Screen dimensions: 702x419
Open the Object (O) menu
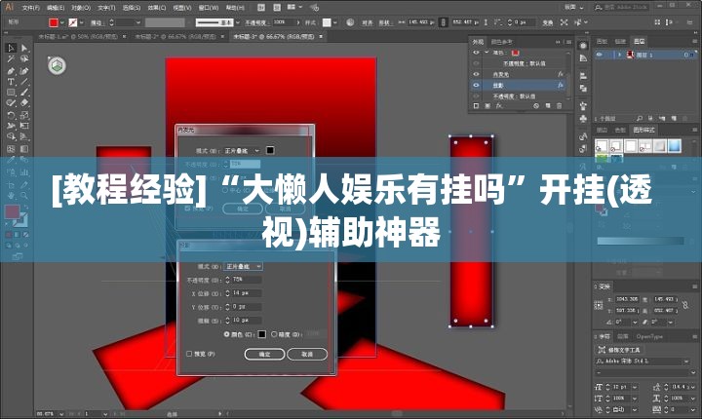pos(81,8)
